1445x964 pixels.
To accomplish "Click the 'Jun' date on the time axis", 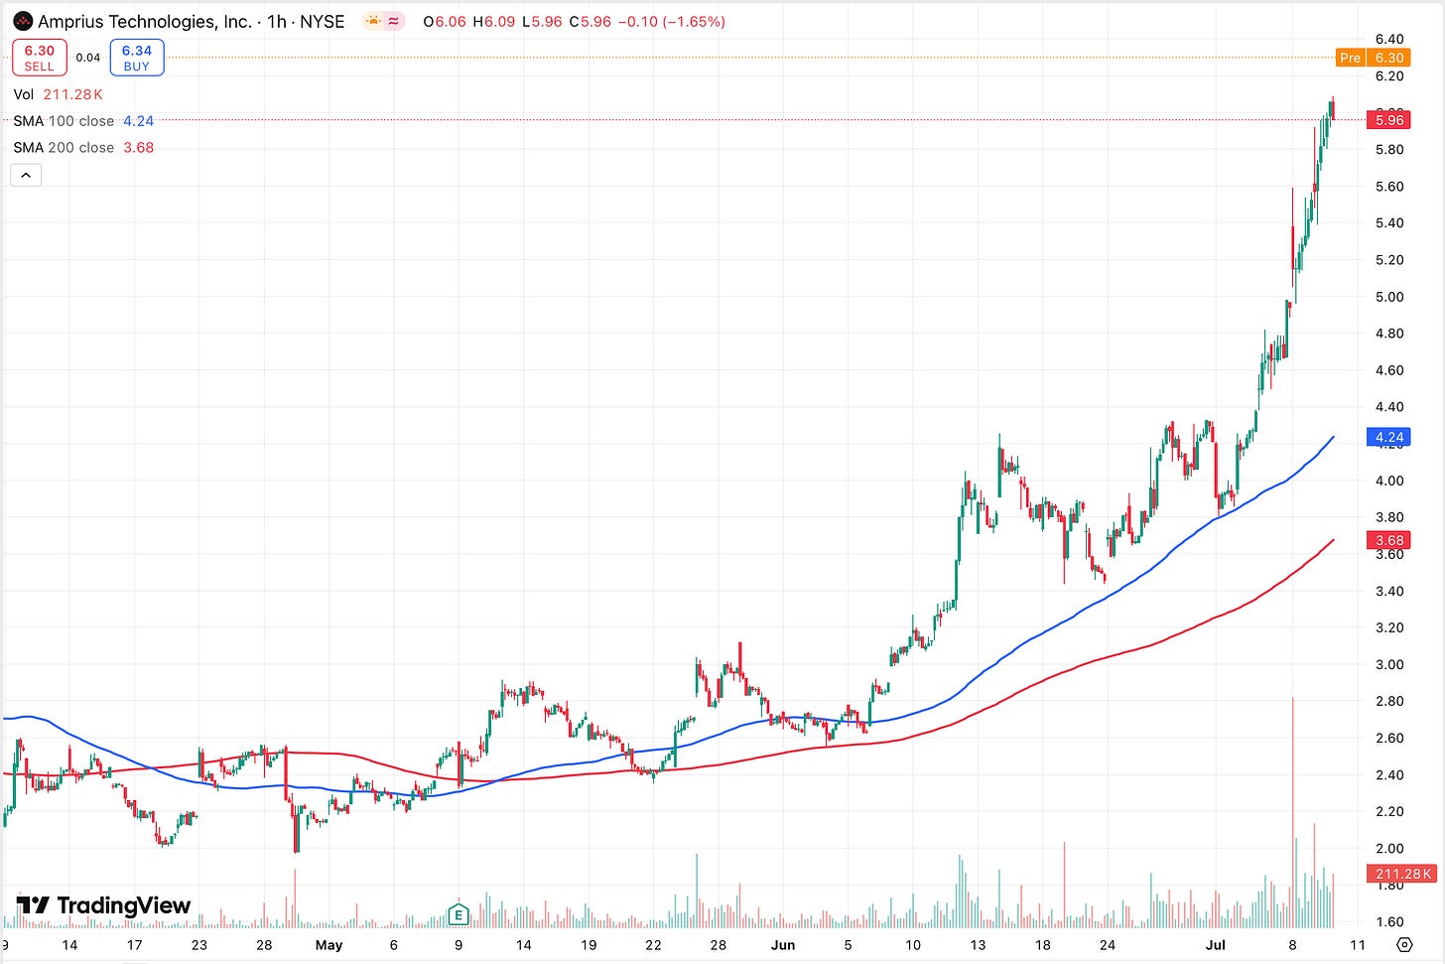I will (783, 945).
